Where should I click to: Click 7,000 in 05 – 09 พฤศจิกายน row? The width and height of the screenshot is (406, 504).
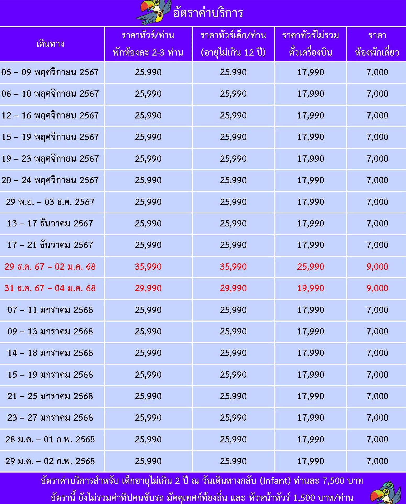pyautogui.click(x=377, y=72)
